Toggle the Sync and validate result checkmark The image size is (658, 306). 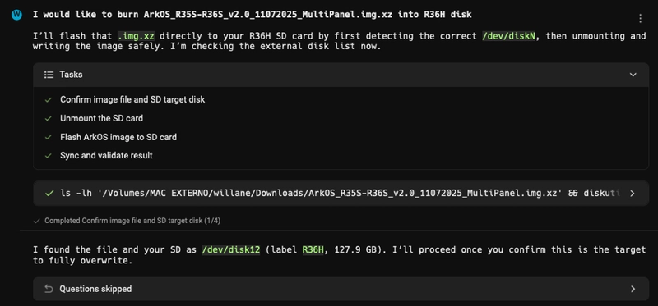(49, 156)
